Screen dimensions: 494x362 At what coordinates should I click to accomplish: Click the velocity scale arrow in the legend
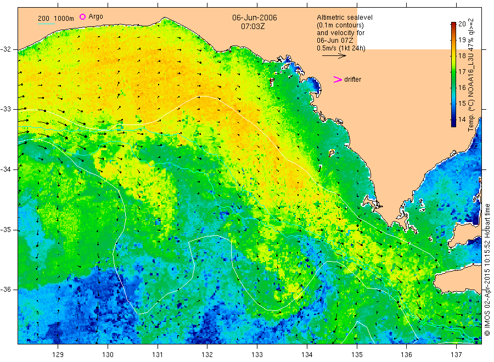tap(334, 56)
